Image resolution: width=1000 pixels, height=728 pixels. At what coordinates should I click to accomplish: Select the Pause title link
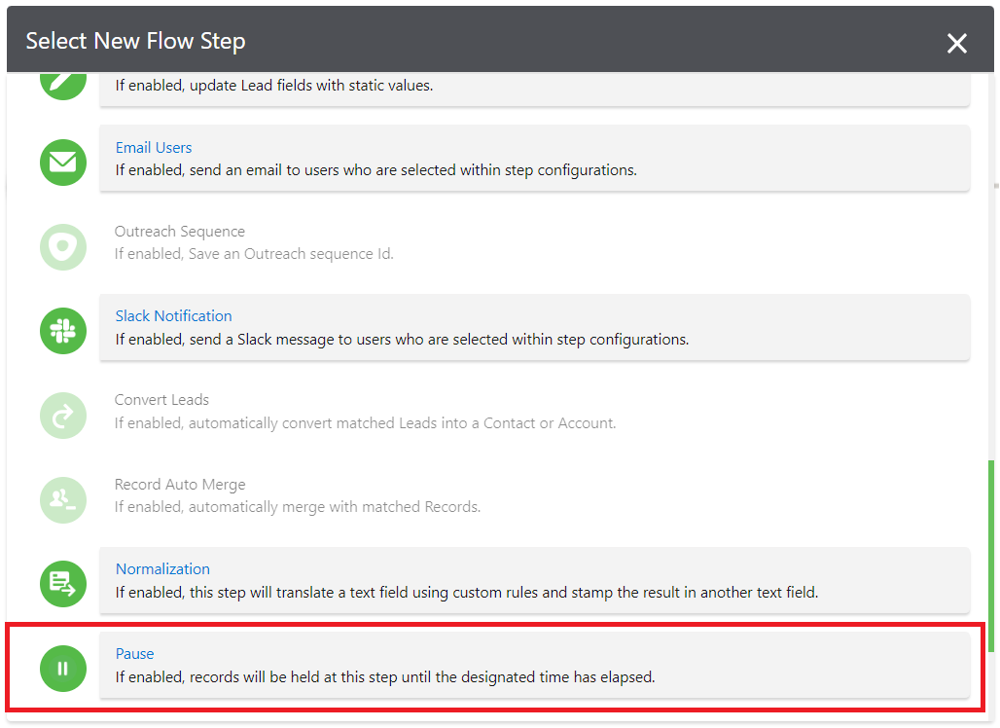[134, 654]
